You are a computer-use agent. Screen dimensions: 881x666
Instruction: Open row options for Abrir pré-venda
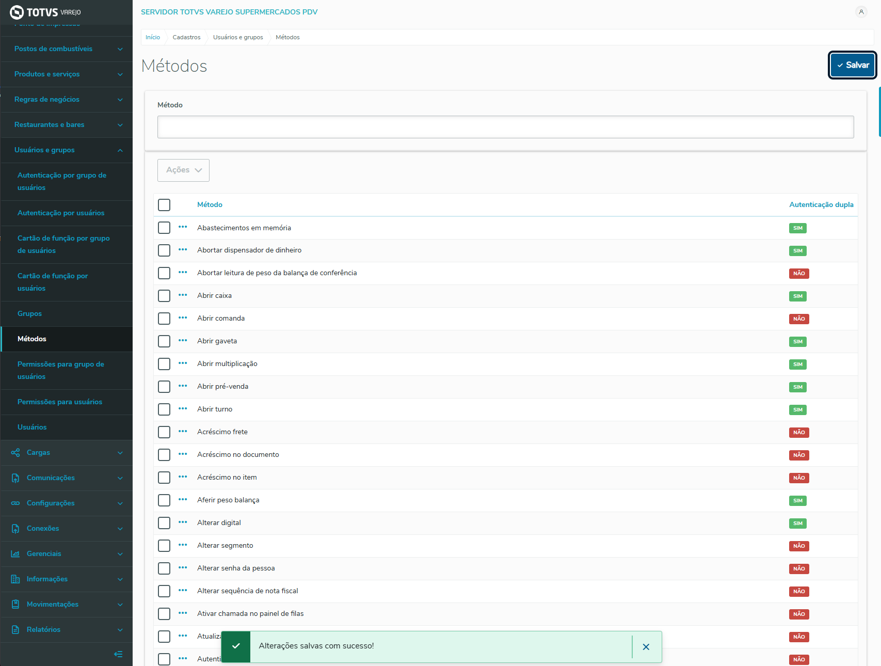click(183, 386)
